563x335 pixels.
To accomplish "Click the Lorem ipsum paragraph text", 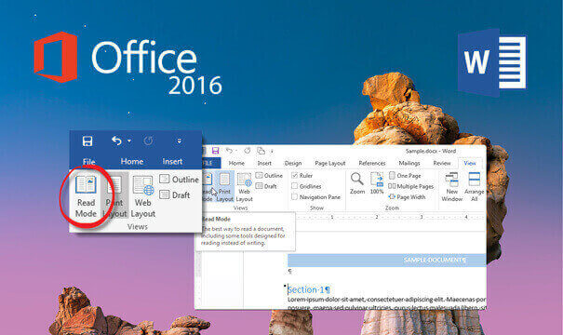I will 387,303.
